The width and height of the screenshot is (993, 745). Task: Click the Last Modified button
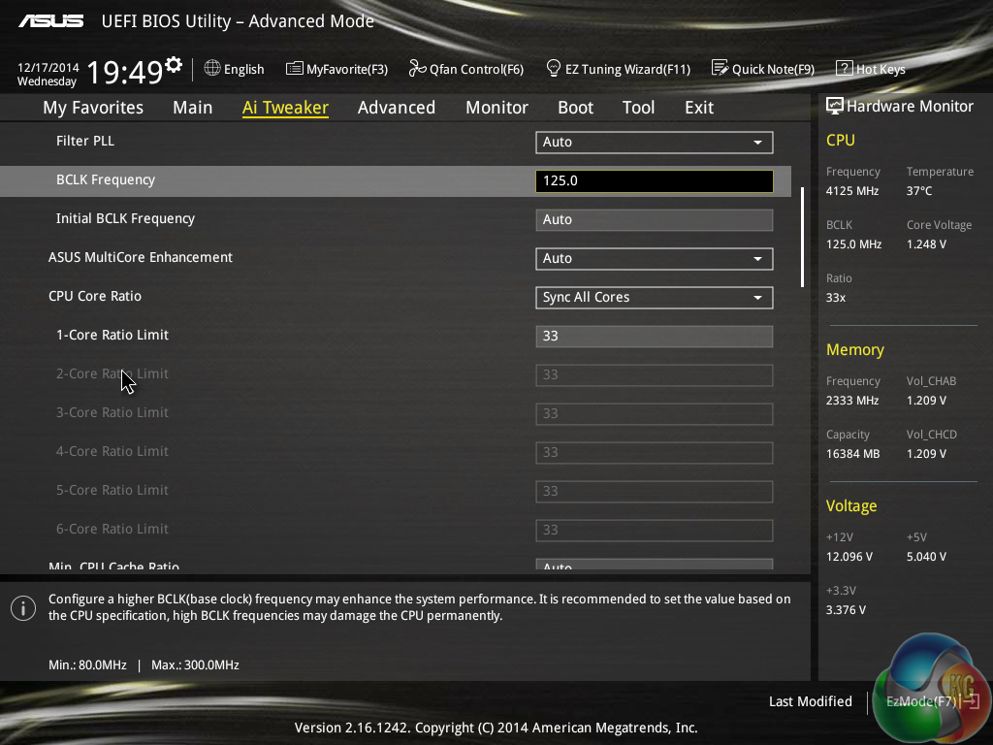810,701
